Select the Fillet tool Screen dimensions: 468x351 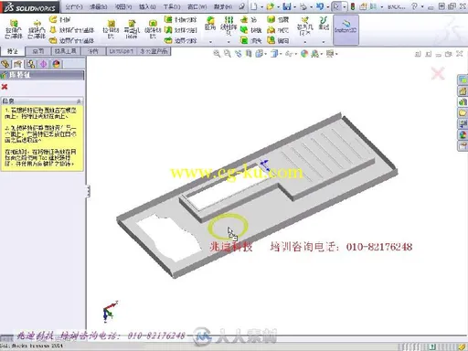(210, 24)
